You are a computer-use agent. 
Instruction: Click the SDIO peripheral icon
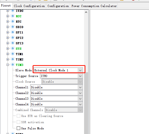tap(13, 27)
